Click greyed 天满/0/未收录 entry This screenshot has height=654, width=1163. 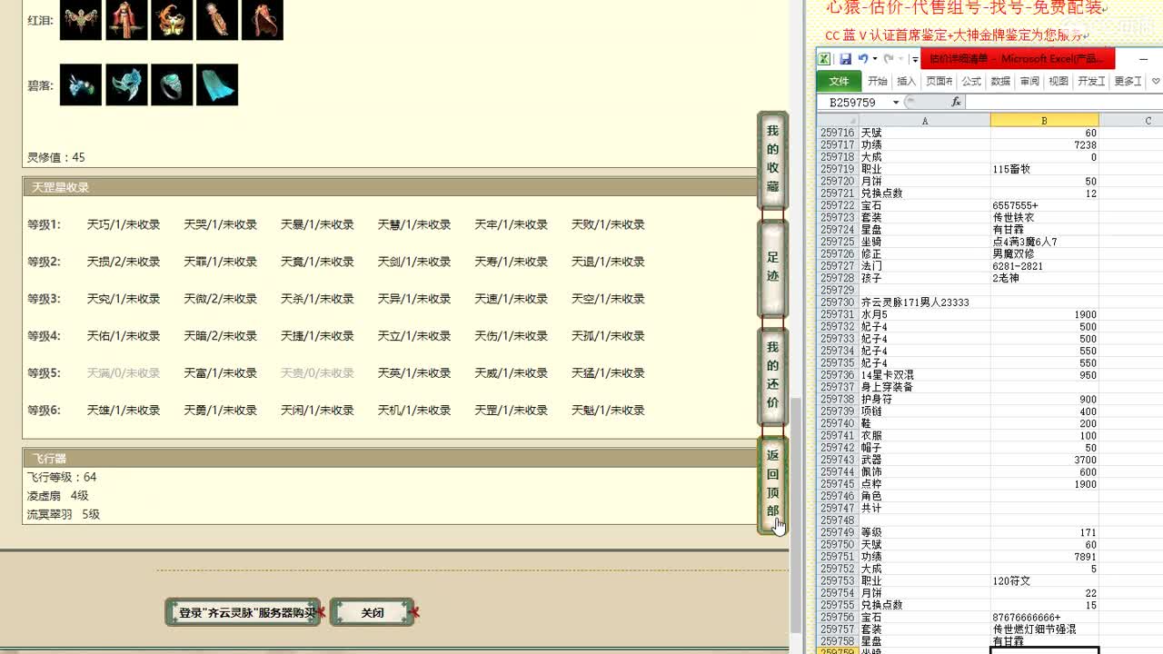[x=124, y=373]
